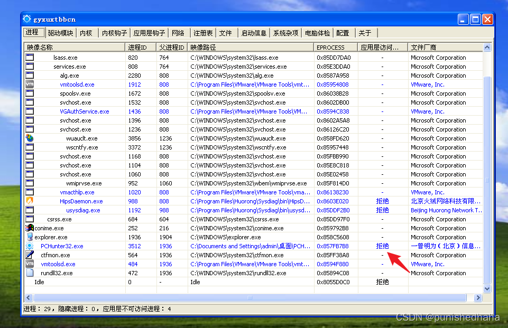Screen dimensions: 508x328
Task: Click the VMware icon beside vmtoolsd.exe PID 1912
Action: click(30, 84)
